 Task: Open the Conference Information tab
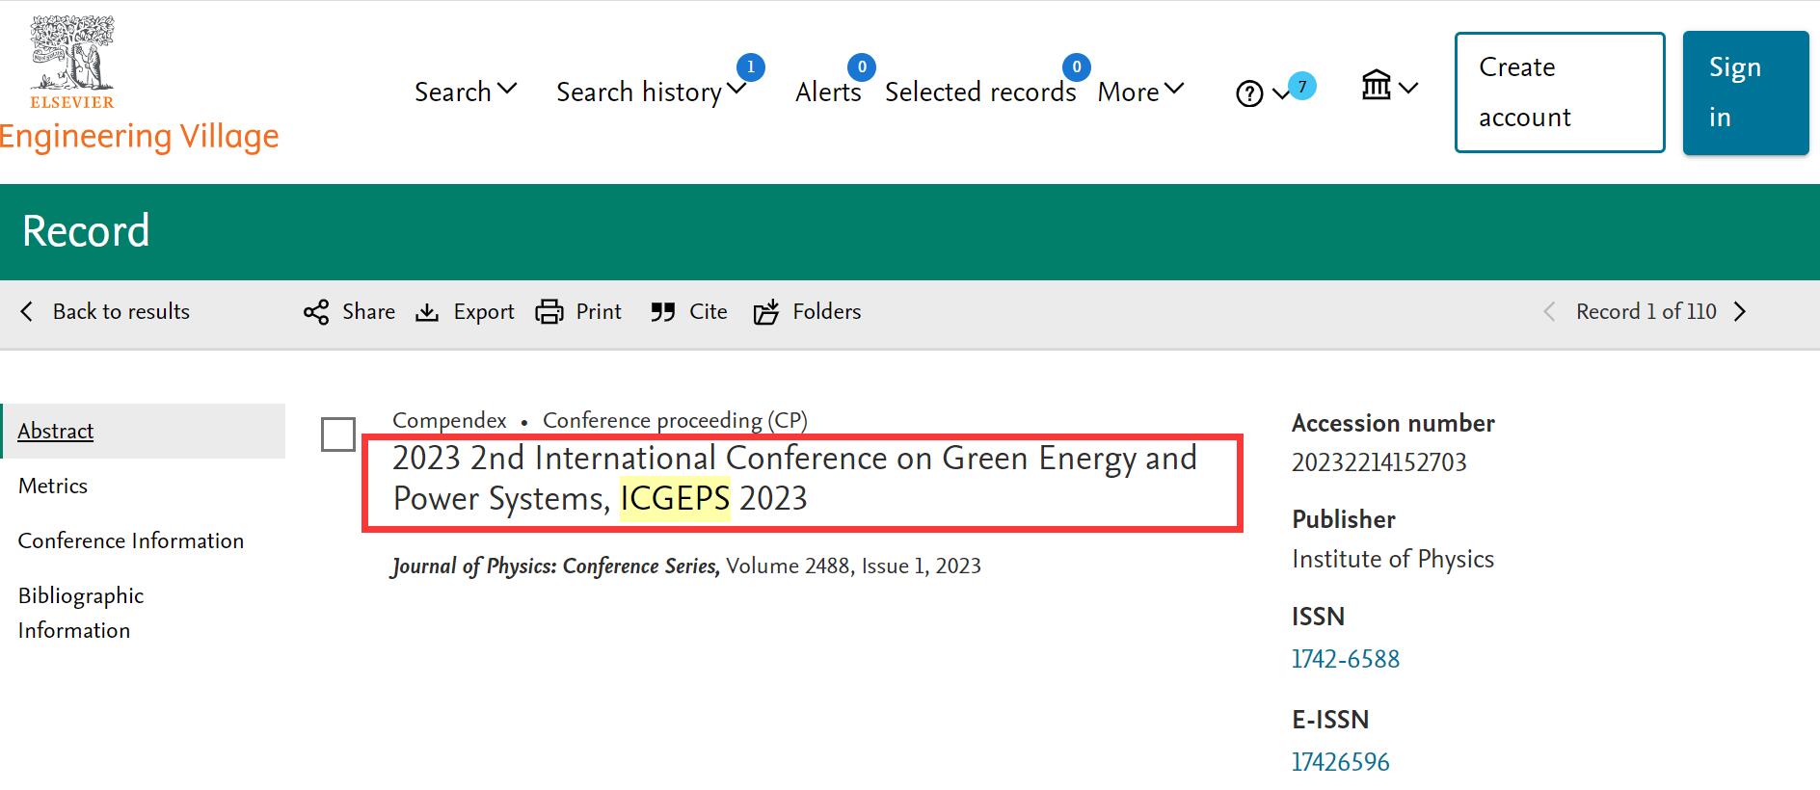[131, 540]
